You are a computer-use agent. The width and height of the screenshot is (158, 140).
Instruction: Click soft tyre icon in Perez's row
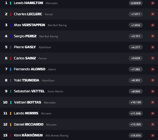point(153,36)
